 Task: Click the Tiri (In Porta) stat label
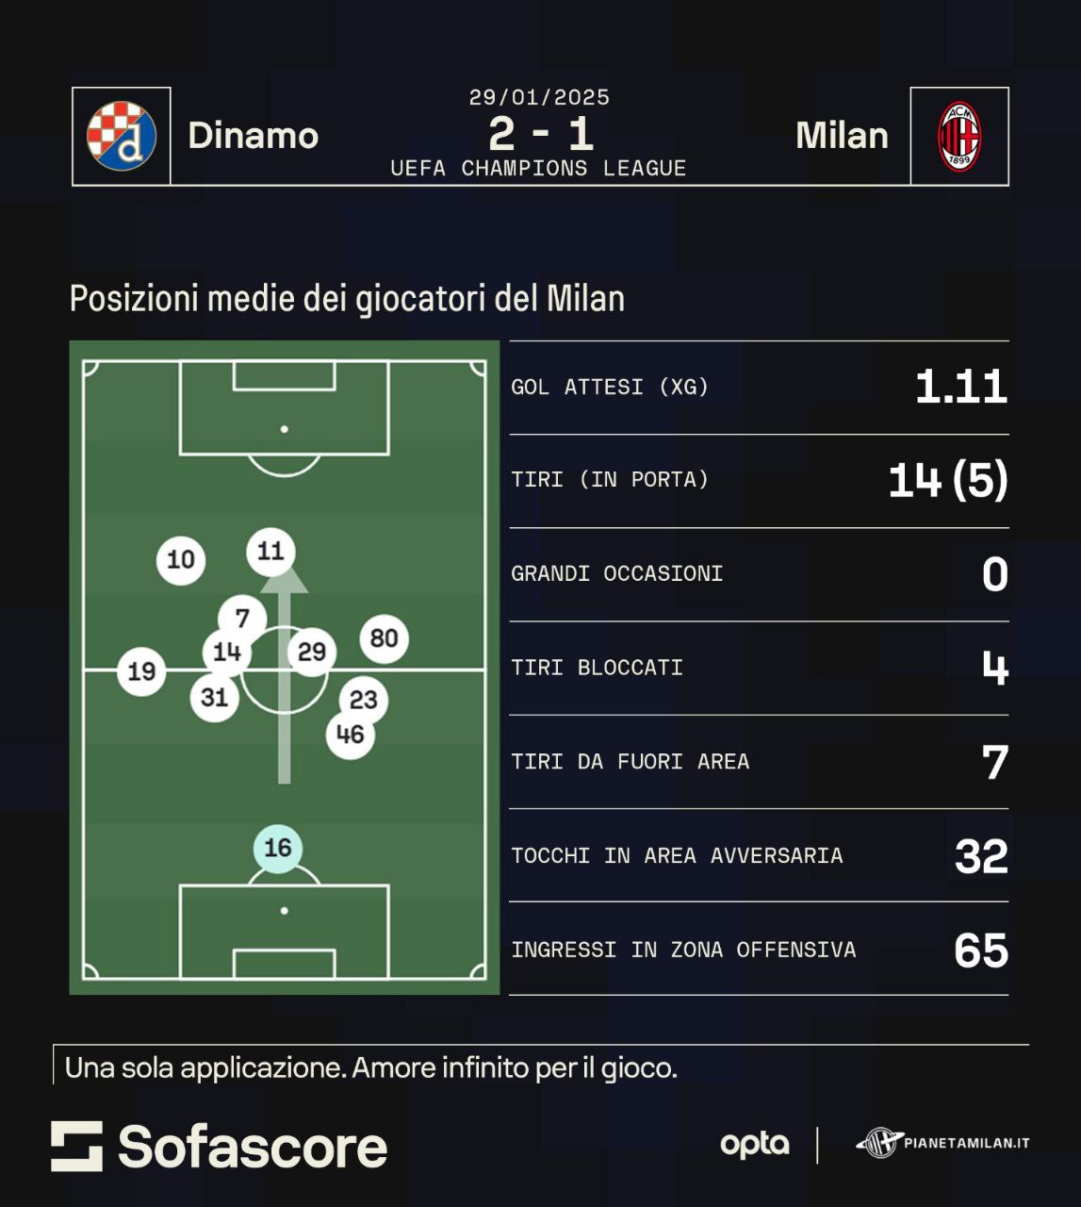[x=610, y=480]
